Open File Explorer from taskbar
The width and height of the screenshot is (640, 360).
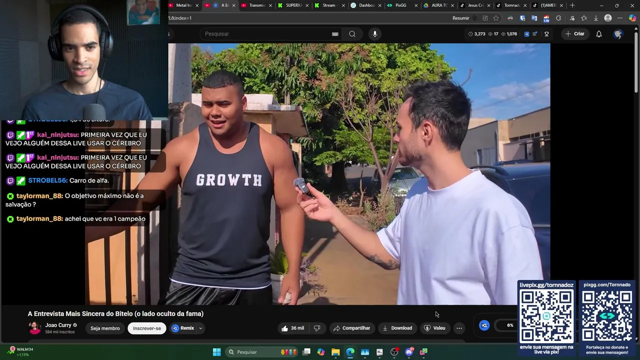[x=335, y=352]
